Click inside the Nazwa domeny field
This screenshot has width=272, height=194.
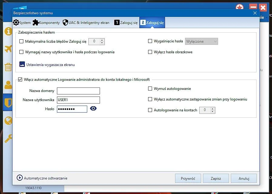[78, 91]
